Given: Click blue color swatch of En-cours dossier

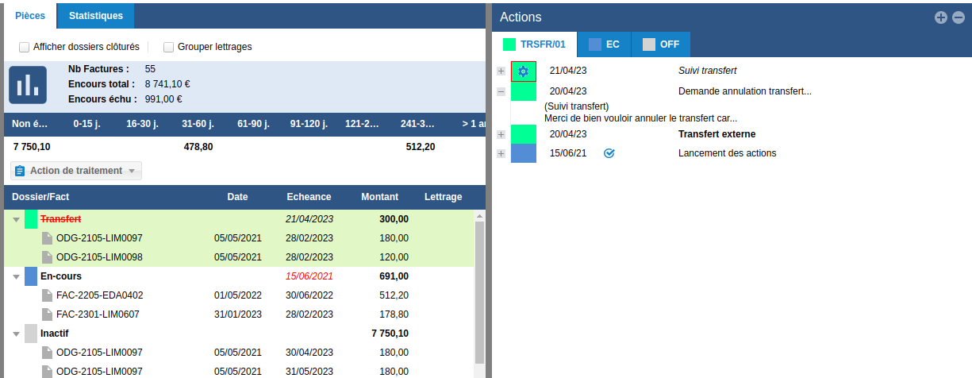Looking at the screenshot, I should [x=31, y=276].
